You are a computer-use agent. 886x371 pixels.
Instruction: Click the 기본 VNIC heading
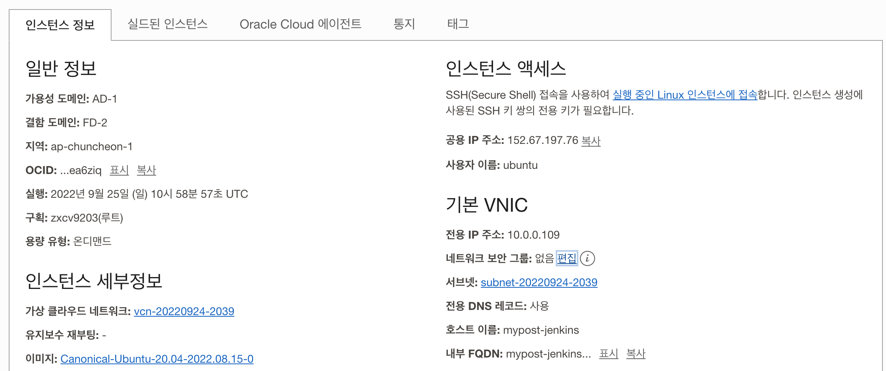[487, 205]
